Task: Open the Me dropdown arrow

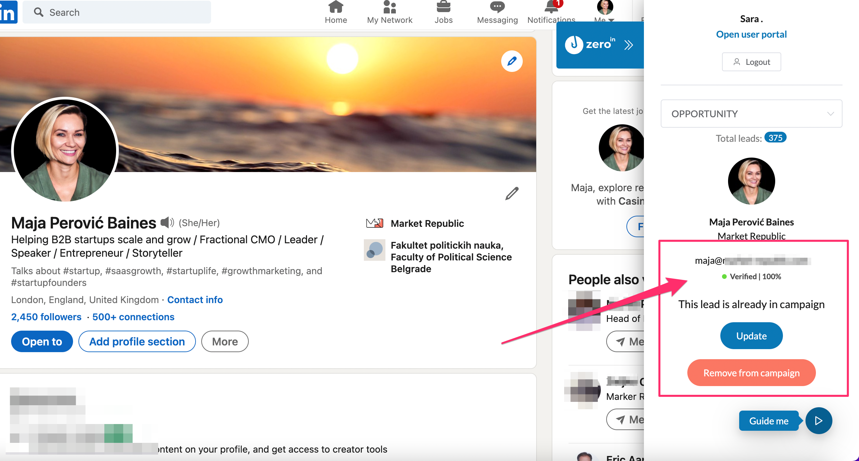Action: tap(611, 20)
